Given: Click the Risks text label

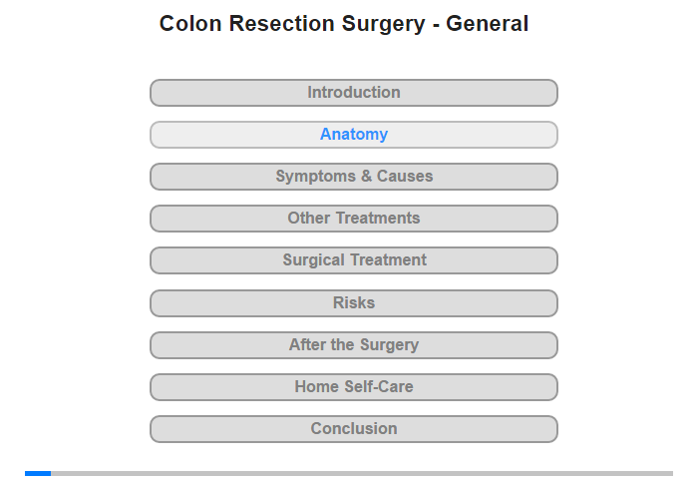Looking at the screenshot, I should click(354, 303).
